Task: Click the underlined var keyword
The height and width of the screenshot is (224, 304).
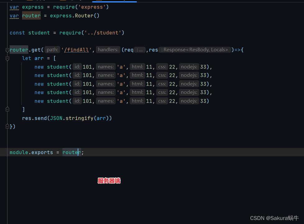Action: point(14,7)
